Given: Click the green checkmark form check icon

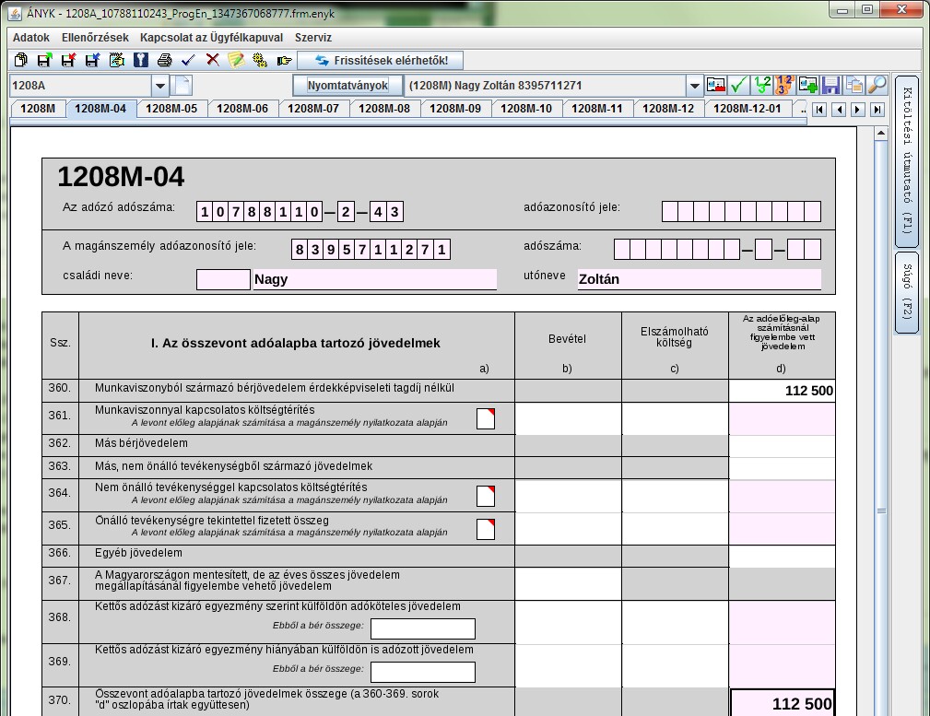Looking at the screenshot, I should 738,86.
